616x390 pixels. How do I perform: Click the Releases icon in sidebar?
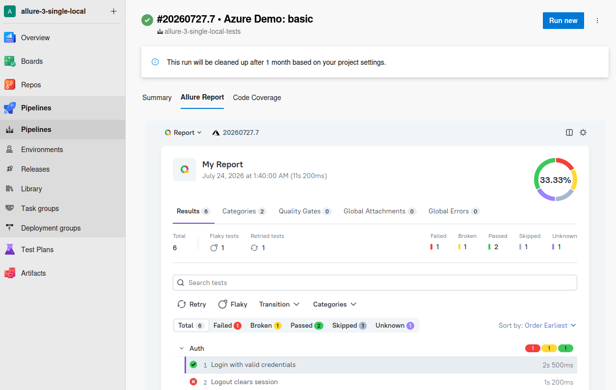click(10, 169)
